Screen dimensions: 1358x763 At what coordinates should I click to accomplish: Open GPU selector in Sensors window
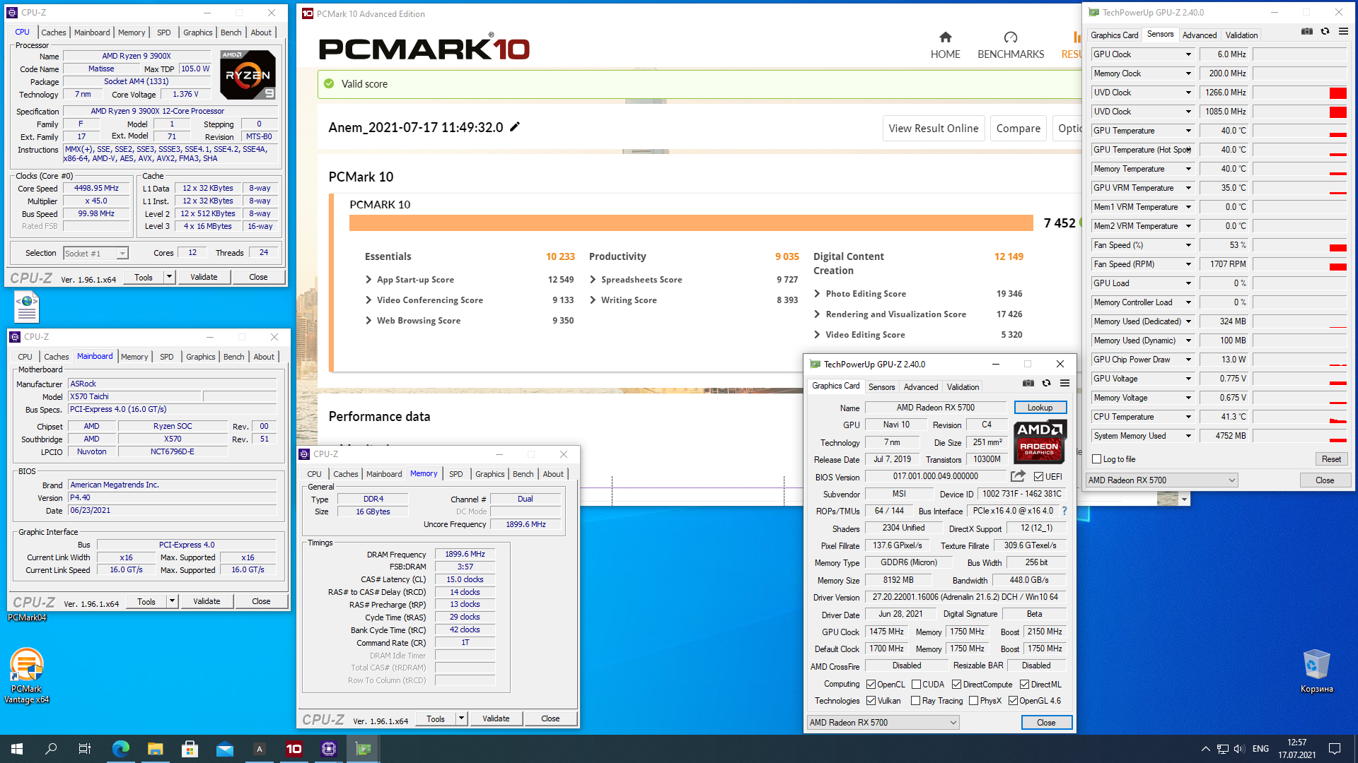[x=1161, y=480]
